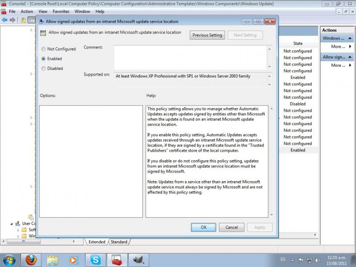Click the Comment box scroll down arrow
The width and height of the screenshot is (356, 267).
270,66
